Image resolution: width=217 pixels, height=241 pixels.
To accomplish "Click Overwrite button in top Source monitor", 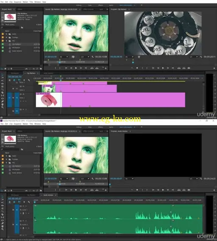I will 97,68.
